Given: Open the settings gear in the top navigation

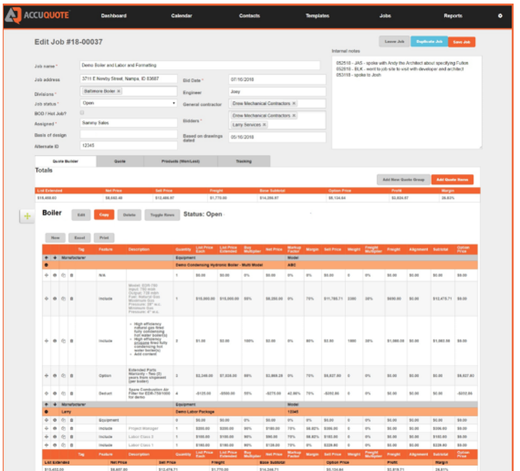Looking at the screenshot, I should click(x=500, y=16).
